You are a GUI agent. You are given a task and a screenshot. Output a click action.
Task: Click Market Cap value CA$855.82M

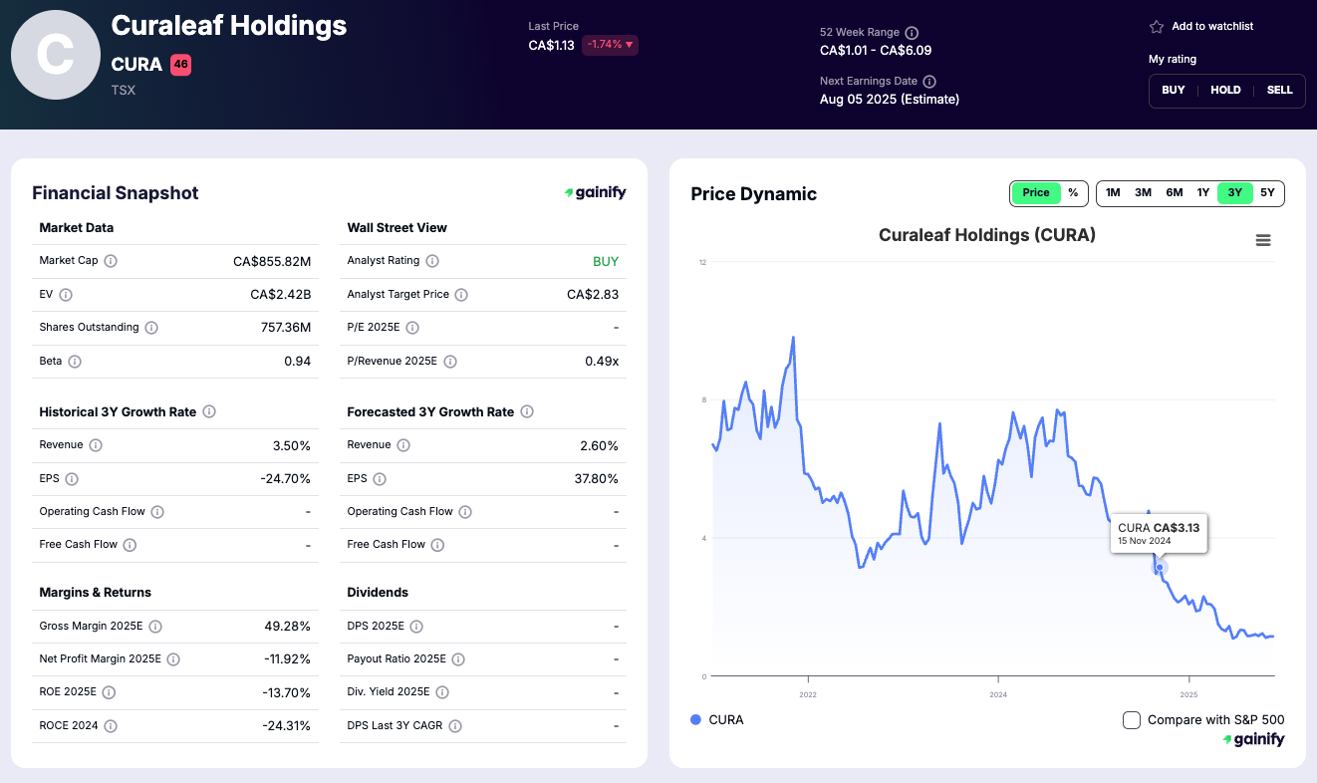(x=272, y=262)
